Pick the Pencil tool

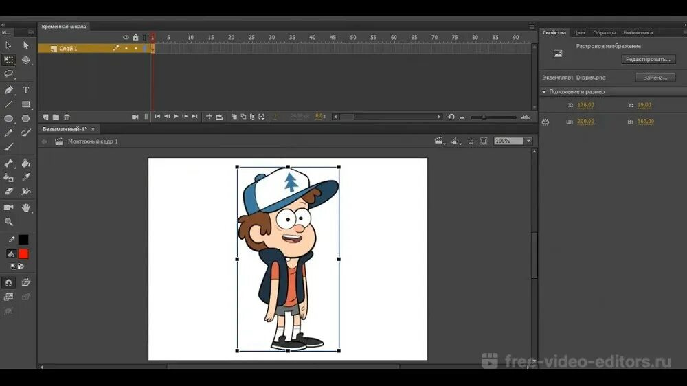8,133
